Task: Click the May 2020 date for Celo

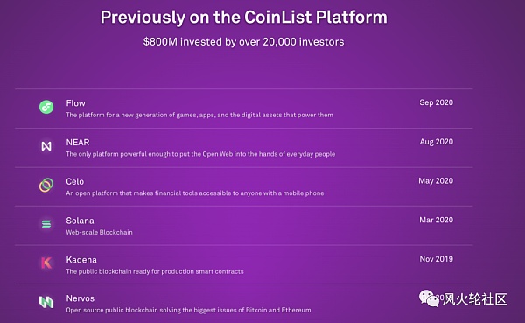Action: click(x=436, y=181)
